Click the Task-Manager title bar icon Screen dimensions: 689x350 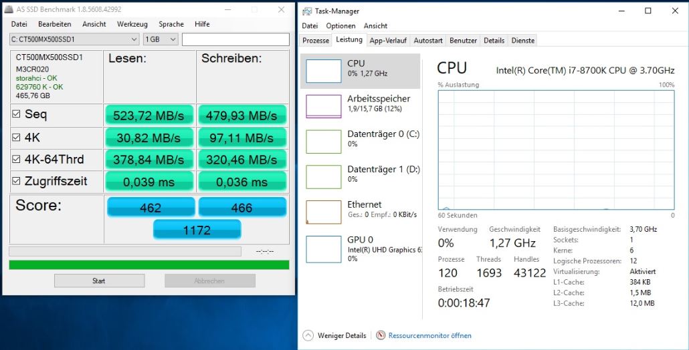pos(307,11)
